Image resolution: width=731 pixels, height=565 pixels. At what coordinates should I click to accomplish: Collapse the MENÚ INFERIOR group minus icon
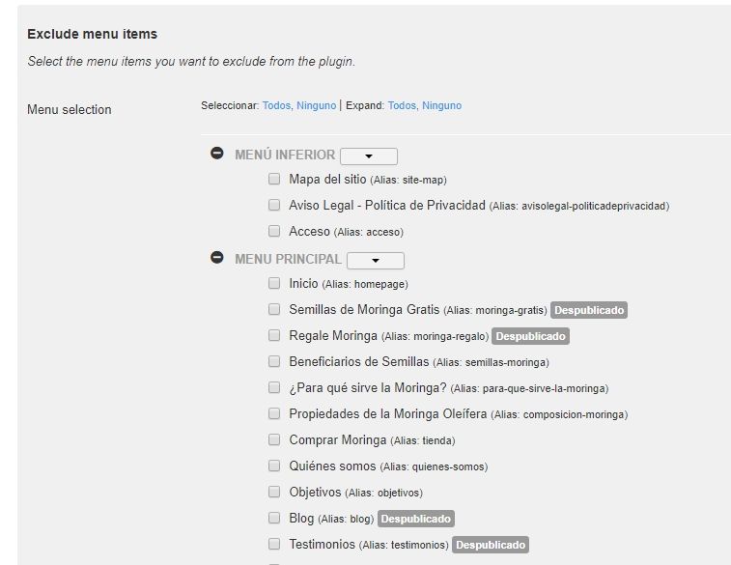(216, 153)
